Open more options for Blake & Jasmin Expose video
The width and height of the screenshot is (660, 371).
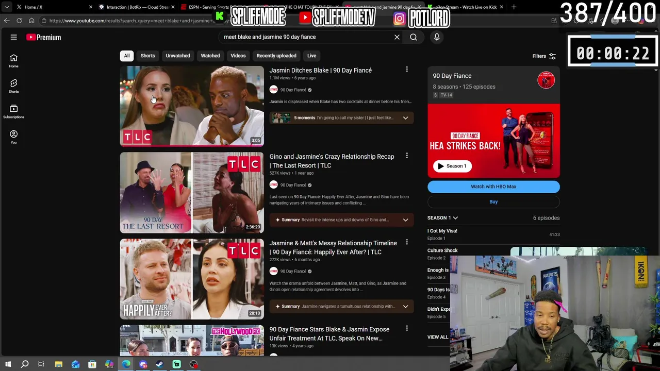(x=407, y=328)
